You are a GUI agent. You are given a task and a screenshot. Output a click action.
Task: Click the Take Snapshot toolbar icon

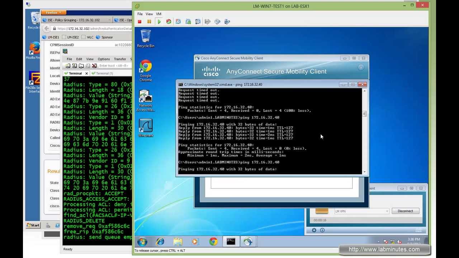178,22
